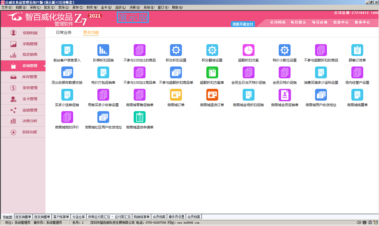Select 采购管理 in sidebar
This screenshot has width=379, height=226.
tap(23, 44)
